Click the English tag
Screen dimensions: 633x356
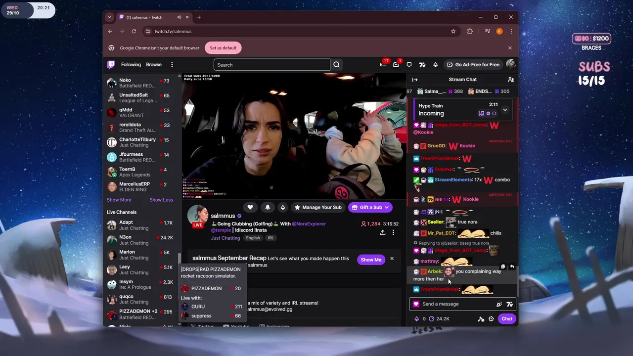253,238
